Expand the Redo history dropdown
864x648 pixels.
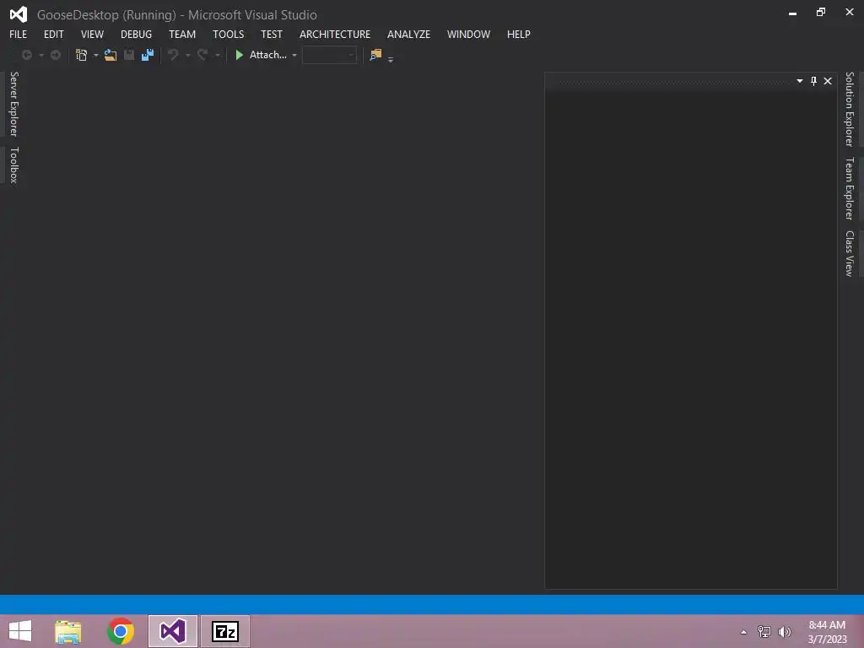pyautogui.click(x=218, y=55)
